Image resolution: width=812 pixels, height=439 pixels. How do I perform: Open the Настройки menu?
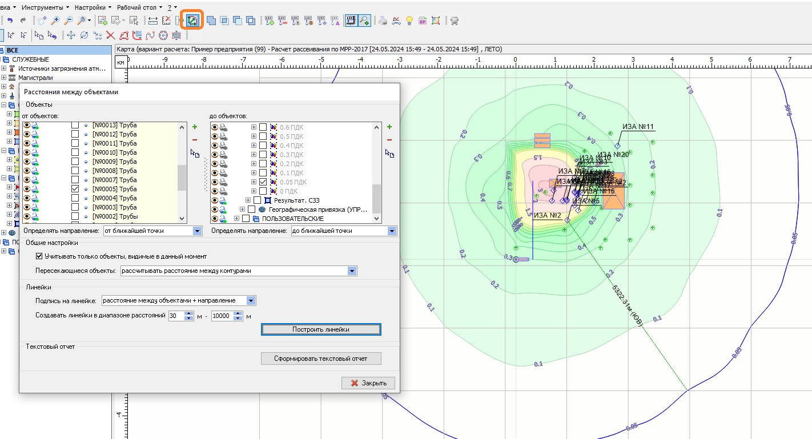point(91,7)
